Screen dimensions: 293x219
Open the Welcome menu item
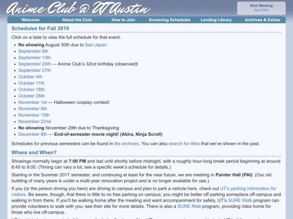coord(30,20)
